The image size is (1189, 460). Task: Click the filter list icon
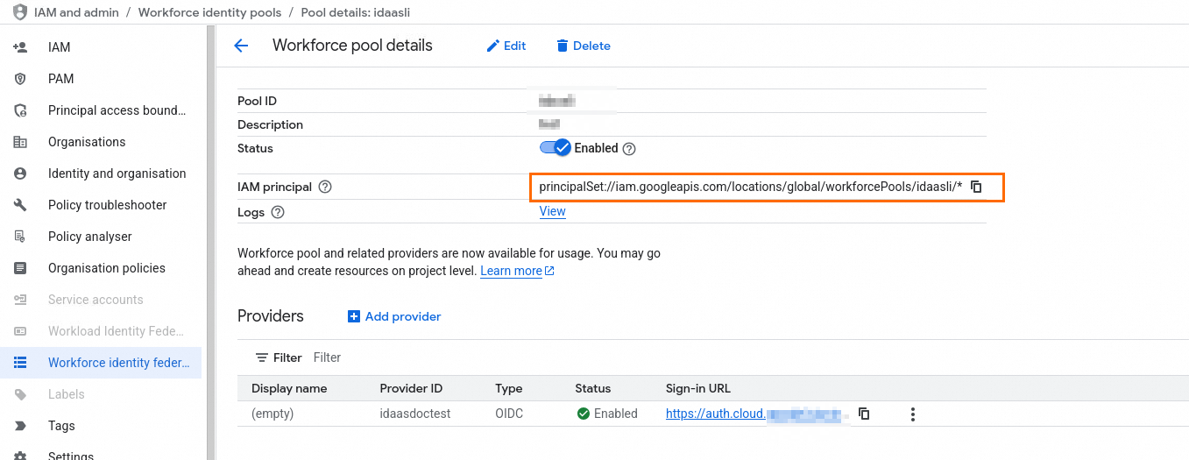coord(262,357)
